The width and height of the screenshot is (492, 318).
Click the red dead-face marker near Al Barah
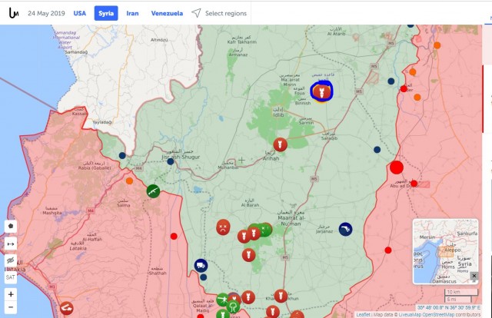coord(222,227)
